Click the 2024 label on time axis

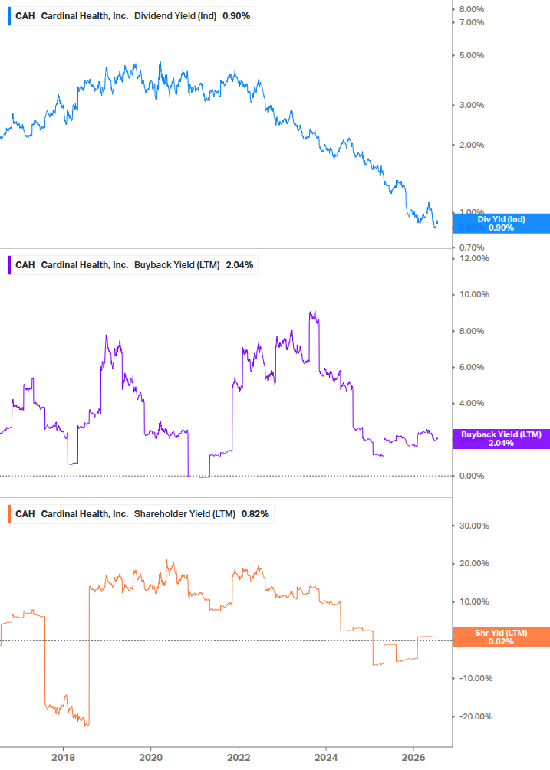(326, 757)
